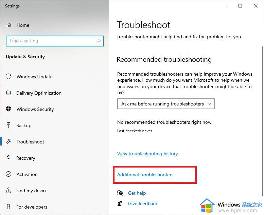Viewport: 264px width, 215px height.
Task: Click the vertical scrollbar on right
Action: [x=263, y=121]
